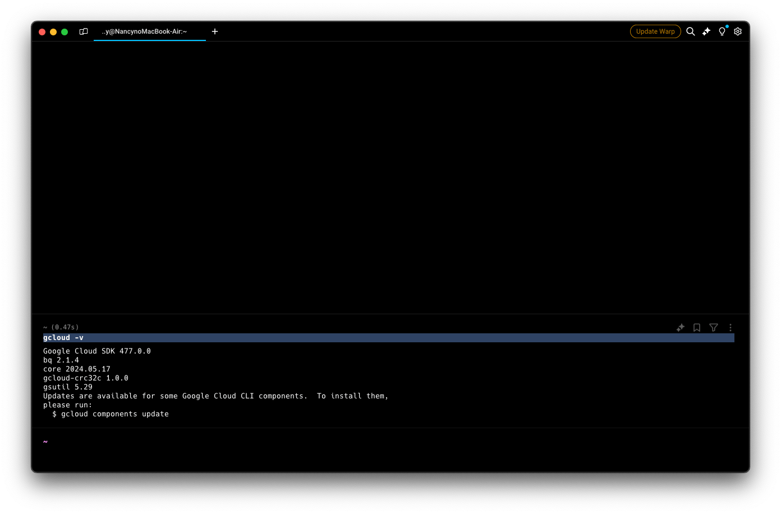This screenshot has width=781, height=514.
Task: Click the bq 2.1.4 output line
Action: tap(61, 360)
